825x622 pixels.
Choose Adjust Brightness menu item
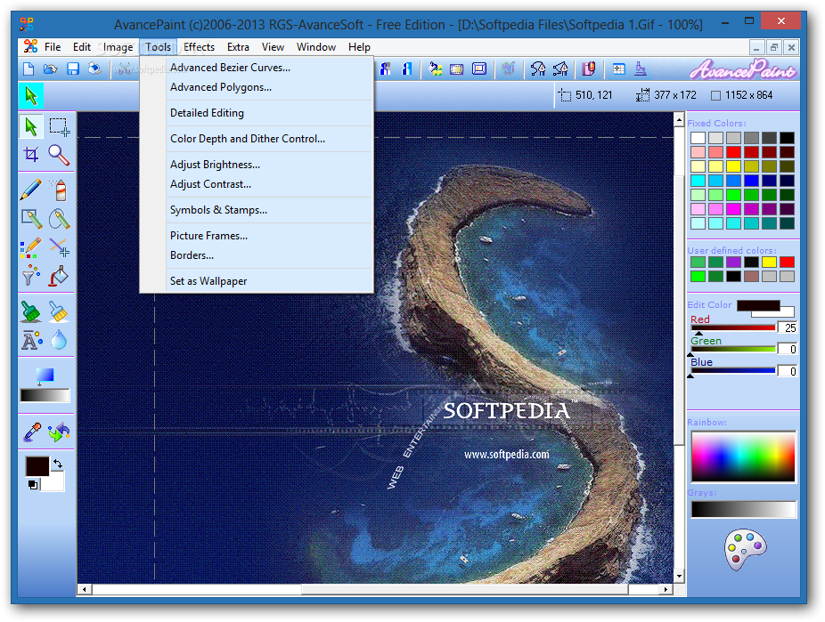(257, 165)
